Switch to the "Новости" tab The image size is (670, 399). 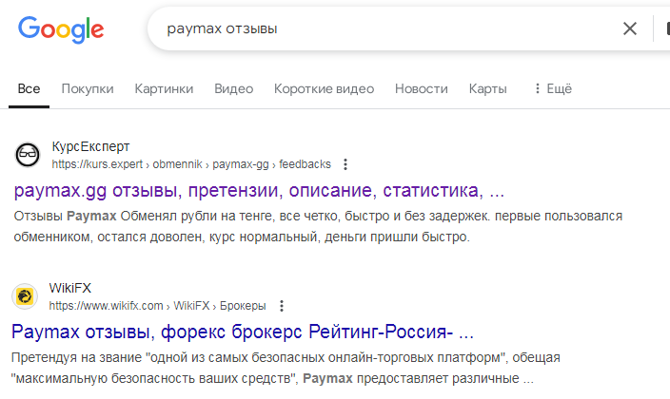coord(422,88)
